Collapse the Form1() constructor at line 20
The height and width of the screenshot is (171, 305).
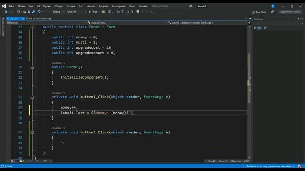point(32,67)
